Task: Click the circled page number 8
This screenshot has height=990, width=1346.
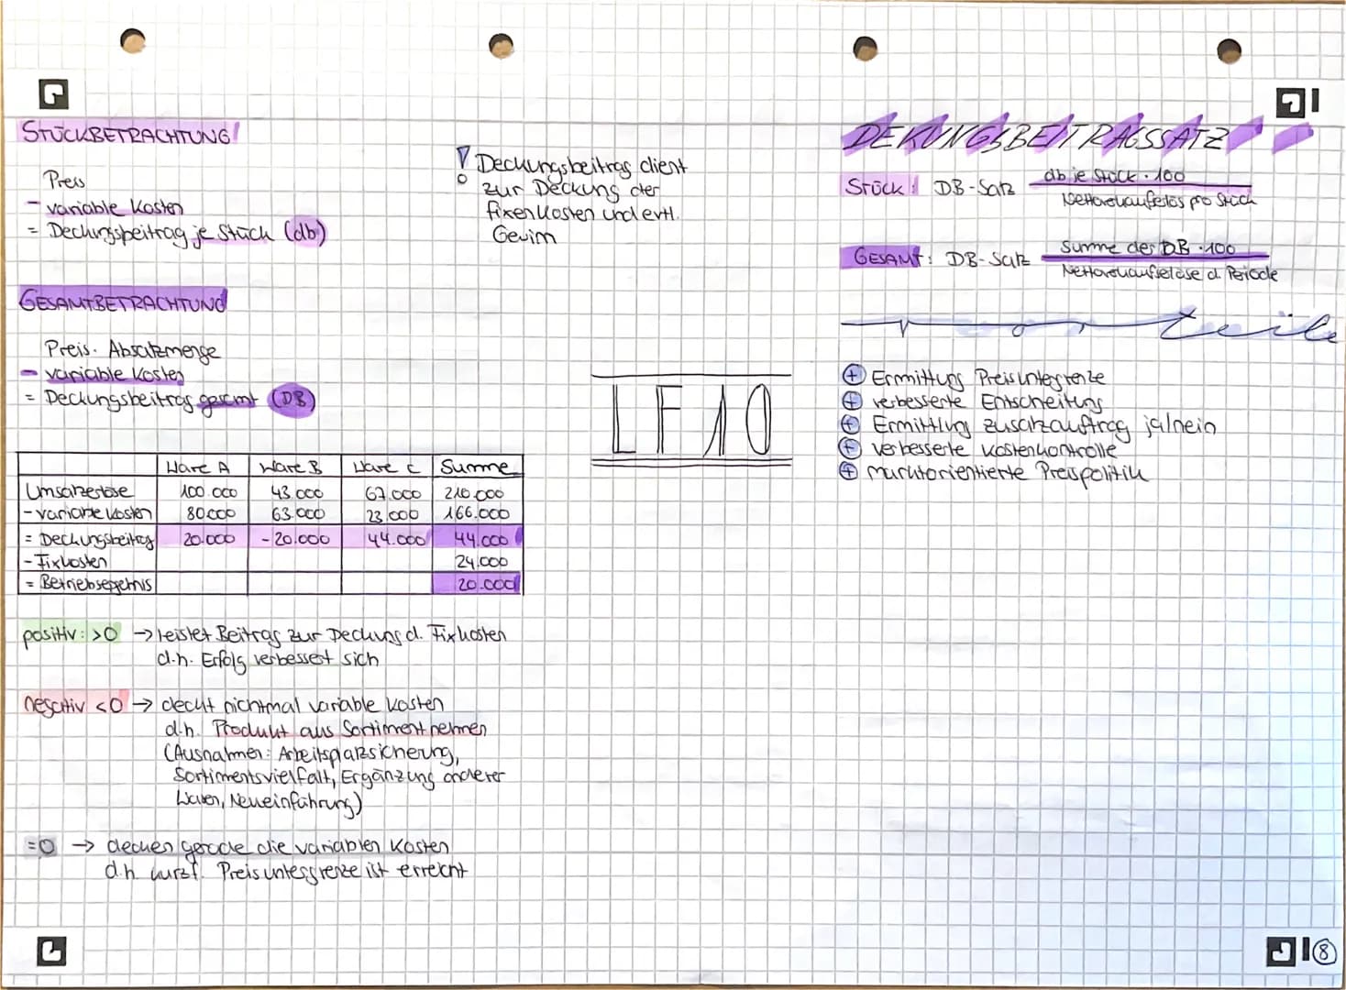Action: point(1323,952)
